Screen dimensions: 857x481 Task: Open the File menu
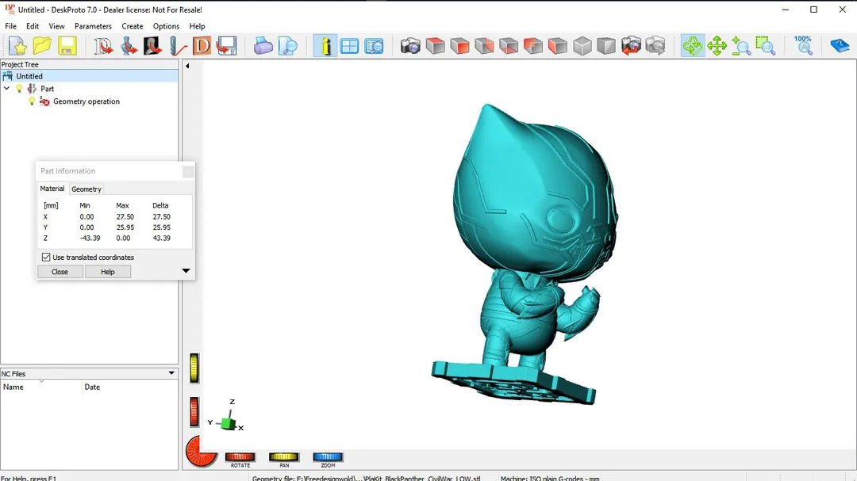10,26
